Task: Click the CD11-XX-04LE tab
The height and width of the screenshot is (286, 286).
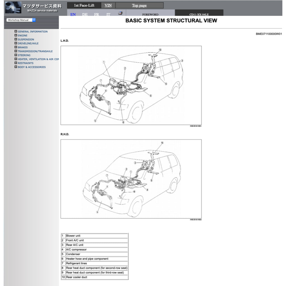Action: tap(199, 14)
